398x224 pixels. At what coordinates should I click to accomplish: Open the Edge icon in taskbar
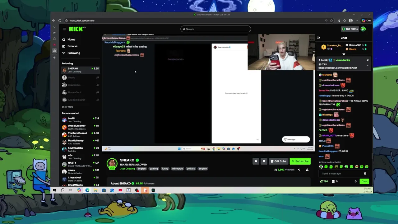point(87,190)
